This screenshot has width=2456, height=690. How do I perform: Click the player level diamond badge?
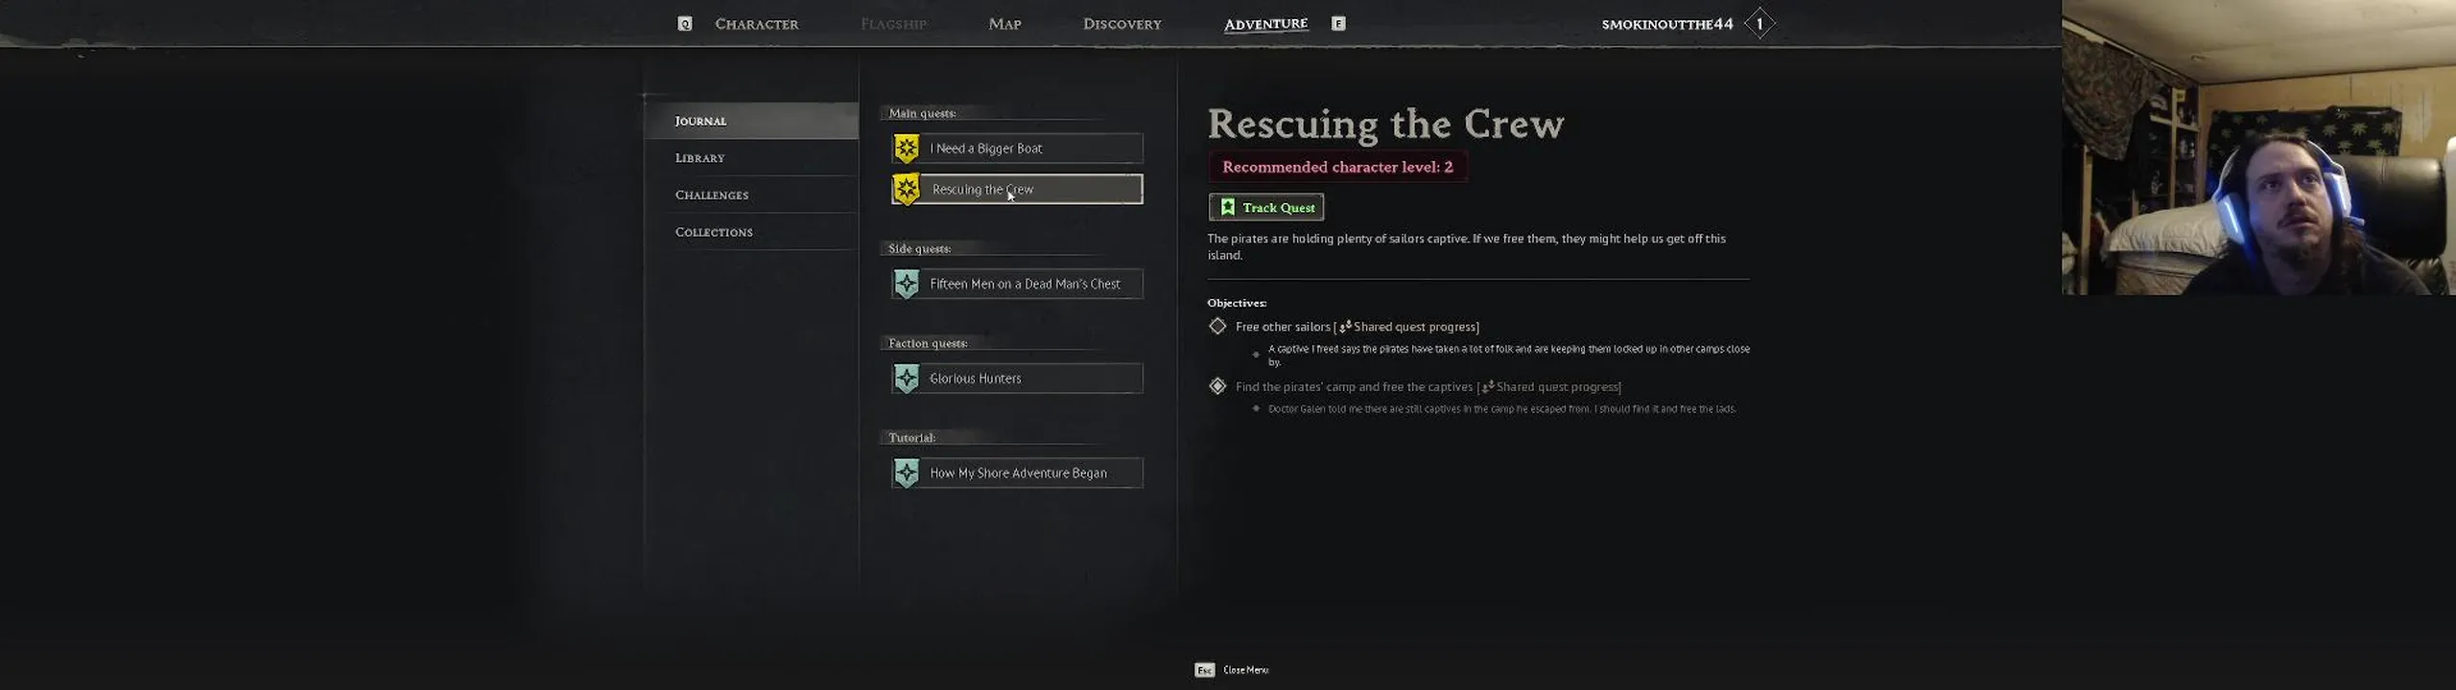[x=1759, y=24]
